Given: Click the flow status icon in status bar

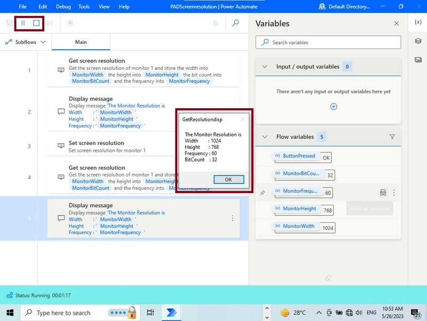Looking at the screenshot, I should pyautogui.click(x=10, y=295).
